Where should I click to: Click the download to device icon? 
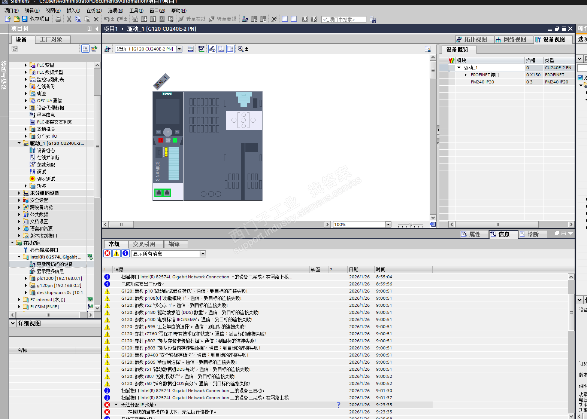coord(144,19)
